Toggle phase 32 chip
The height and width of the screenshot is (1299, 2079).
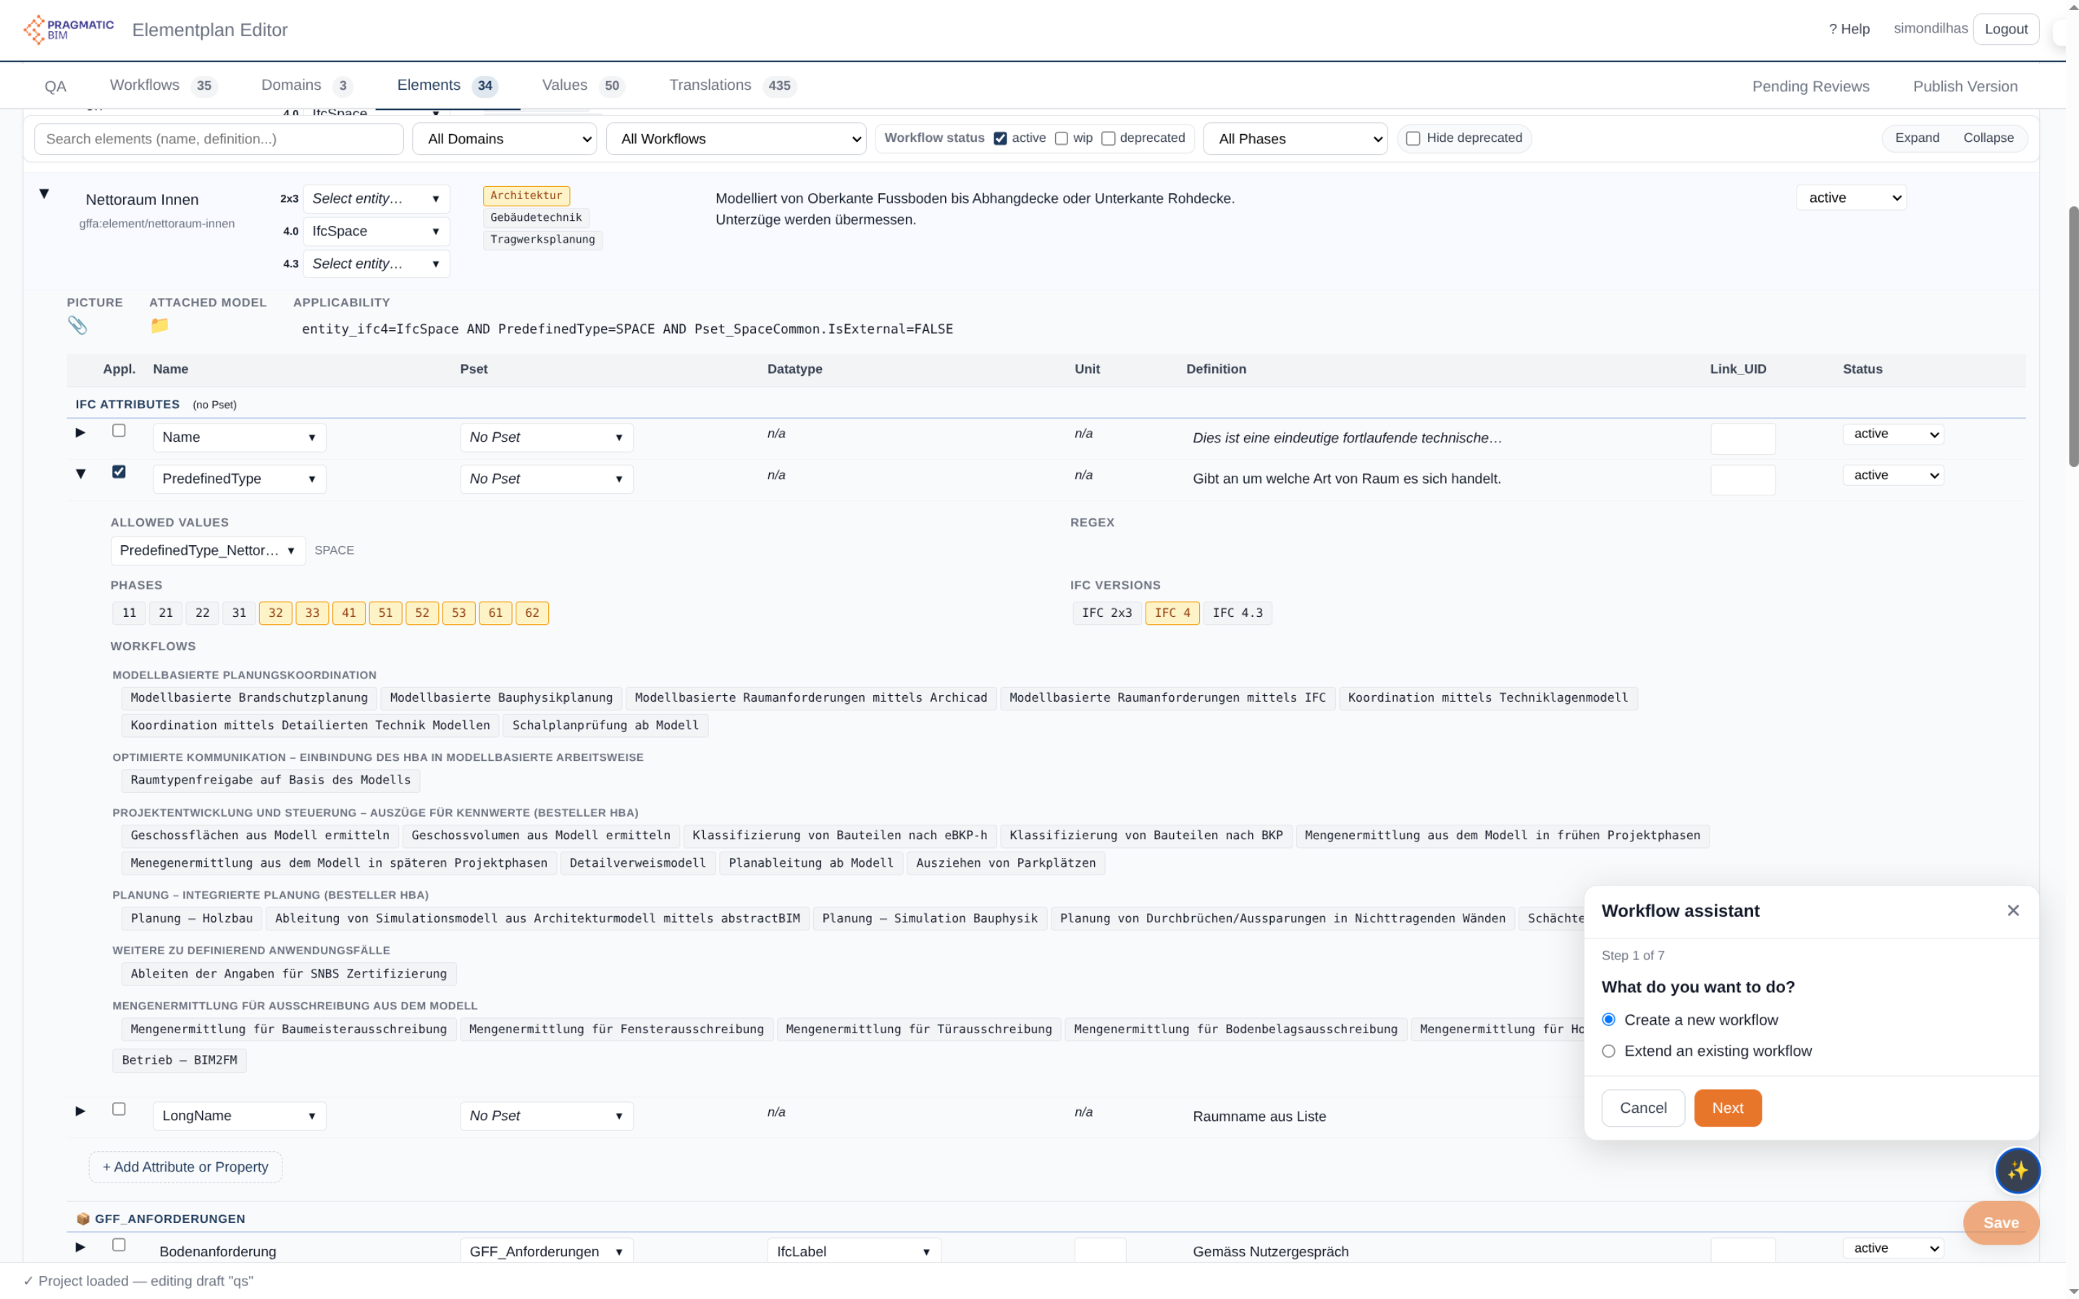tap(275, 613)
